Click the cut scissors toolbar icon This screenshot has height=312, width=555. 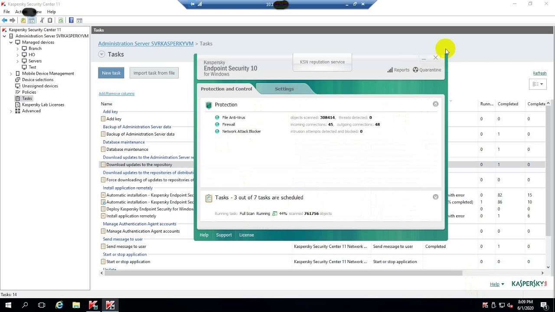(42, 20)
